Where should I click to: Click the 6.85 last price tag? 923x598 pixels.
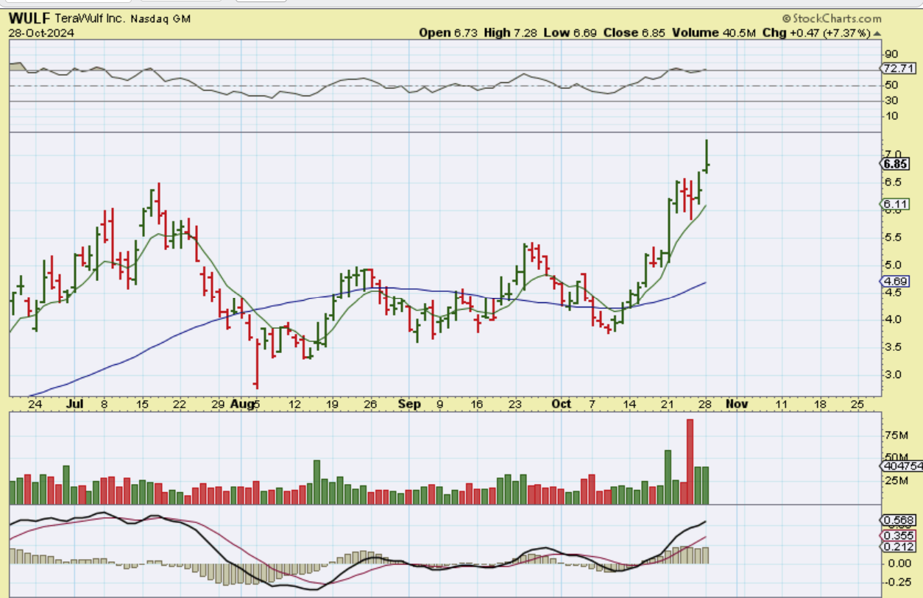(x=895, y=165)
